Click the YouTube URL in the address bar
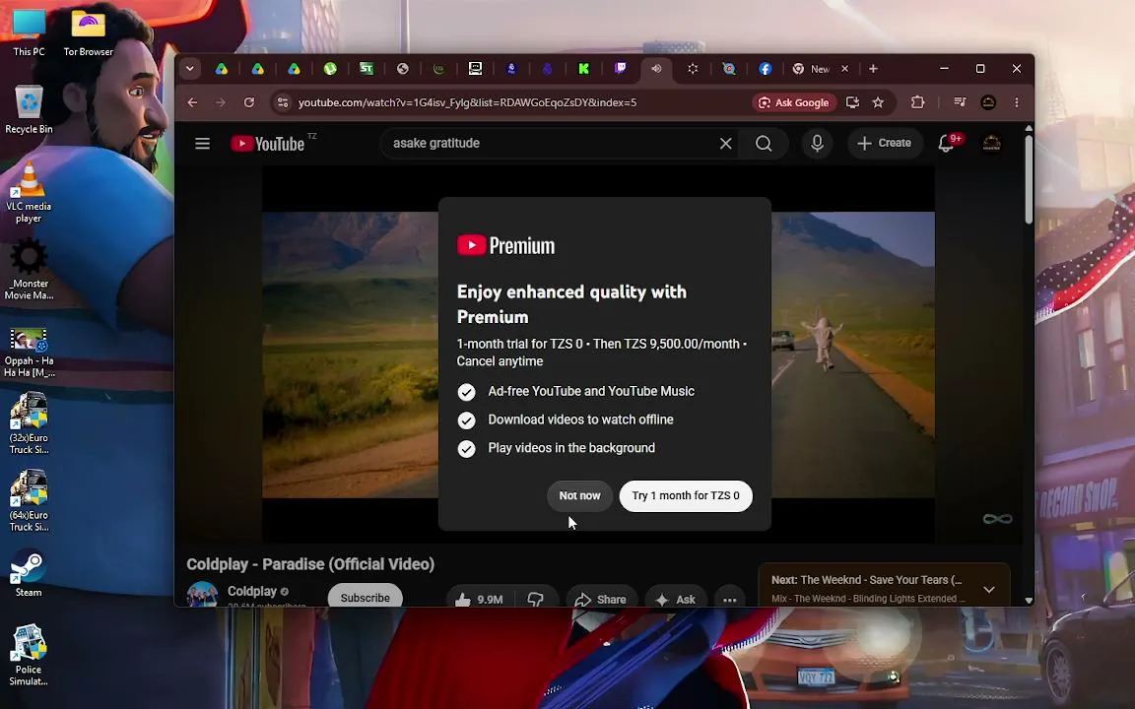This screenshot has width=1135, height=709. click(x=468, y=102)
